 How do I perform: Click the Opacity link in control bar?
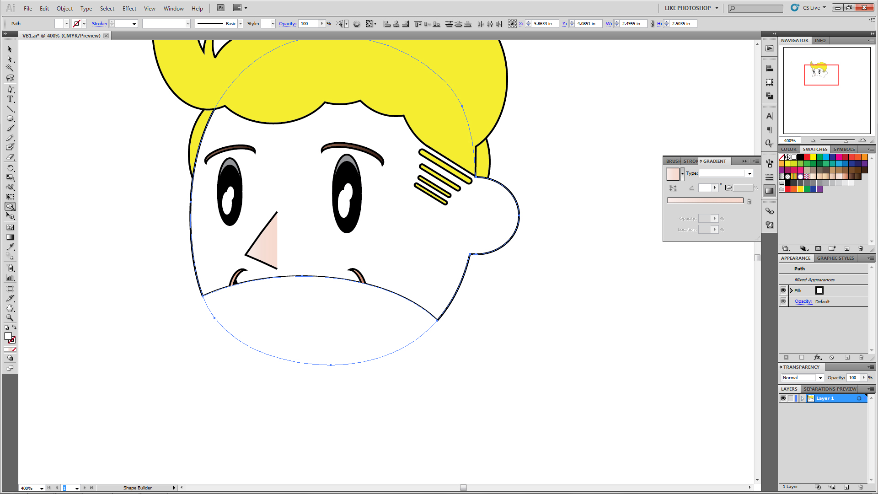click(x=287, y=24)
